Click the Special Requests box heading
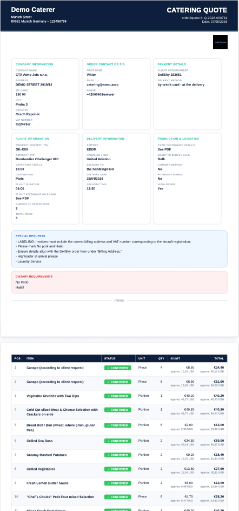The image size is (239, 511). point(30,235)
